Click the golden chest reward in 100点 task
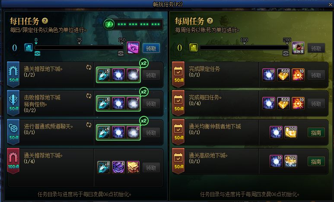334x202 pixels. (x=133, y=167)
